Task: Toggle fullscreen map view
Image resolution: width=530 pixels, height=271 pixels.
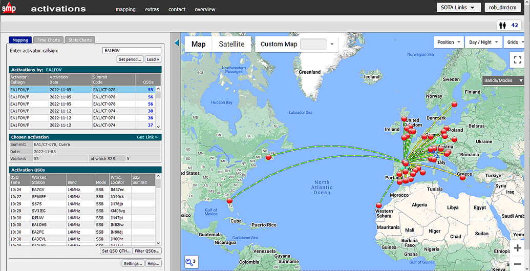Action: coord(517,60)
